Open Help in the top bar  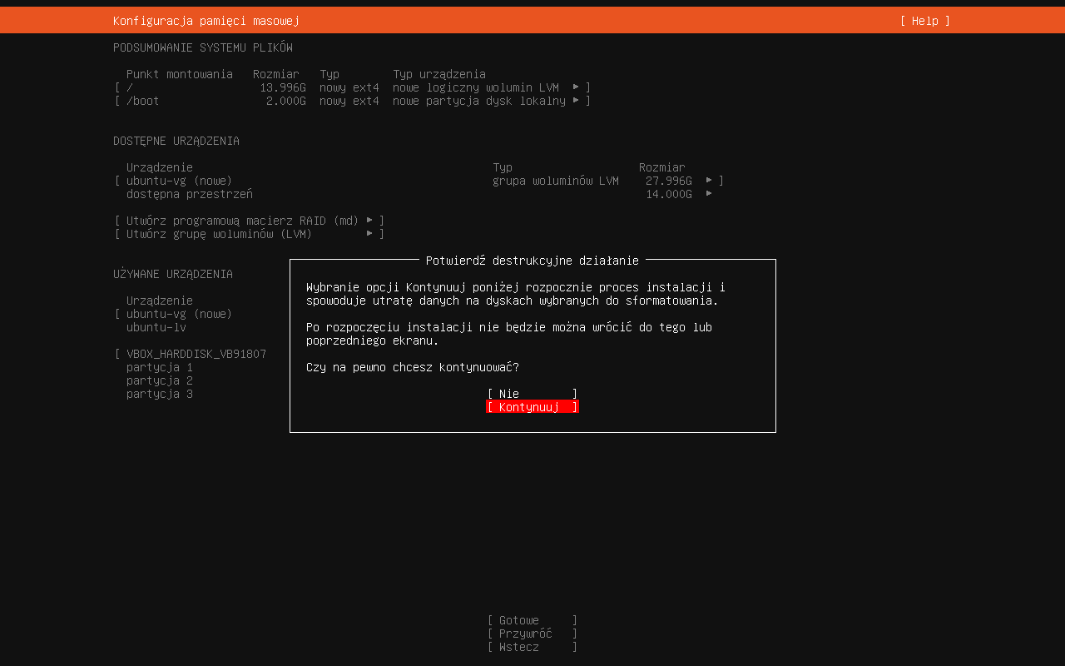925,21
